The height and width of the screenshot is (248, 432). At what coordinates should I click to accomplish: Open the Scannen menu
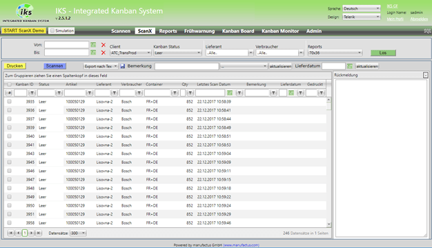point(121,31)
